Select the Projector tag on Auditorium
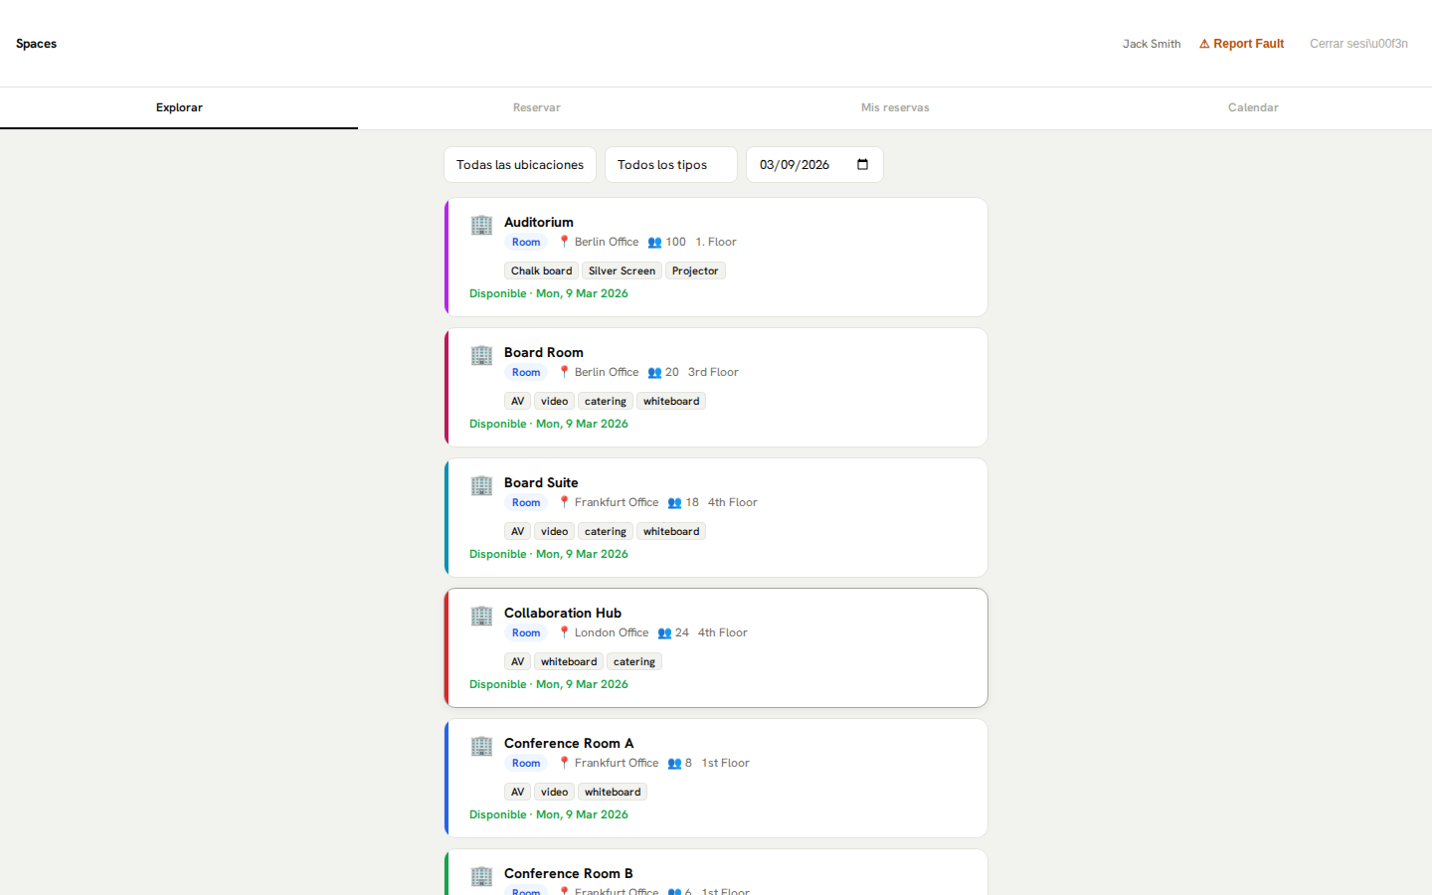The width and height of the screenshot is (1432, 895). pos(694,270)
